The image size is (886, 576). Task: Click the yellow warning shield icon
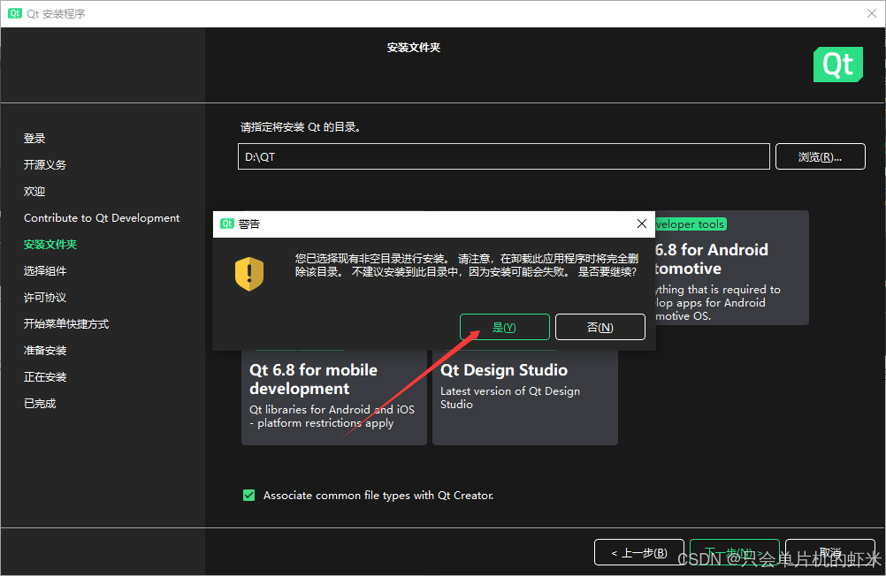coord(249,275)
